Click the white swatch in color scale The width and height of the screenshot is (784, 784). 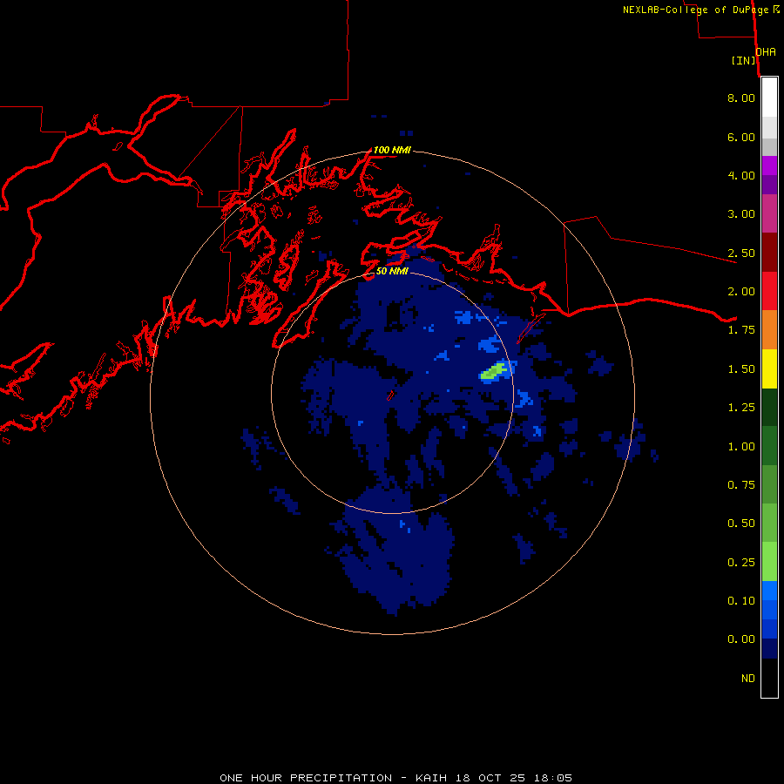coord(769,98)
